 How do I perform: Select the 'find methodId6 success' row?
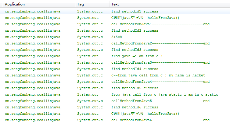[x=115, y=107]
